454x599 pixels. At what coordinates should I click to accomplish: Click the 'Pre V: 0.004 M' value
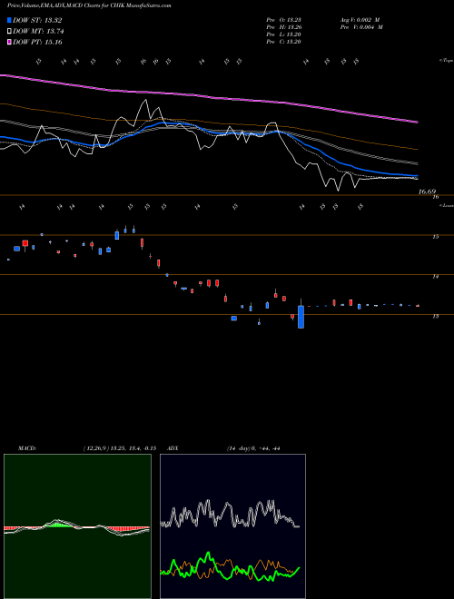point(361,27)
